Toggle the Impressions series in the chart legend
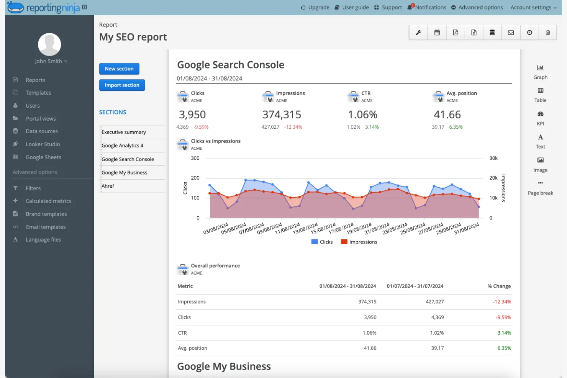Viewport: 567px width, 378px height. click(x=358, y=242)
